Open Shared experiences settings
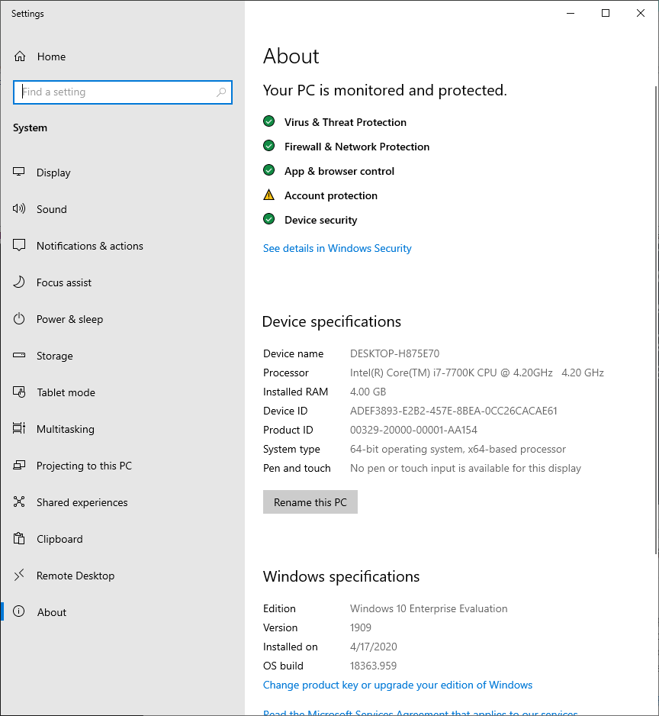 pos(82,502)
